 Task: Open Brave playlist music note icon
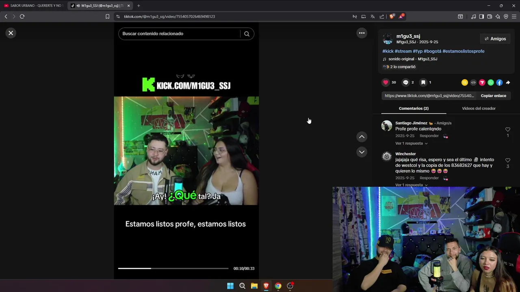pos(473,17)
